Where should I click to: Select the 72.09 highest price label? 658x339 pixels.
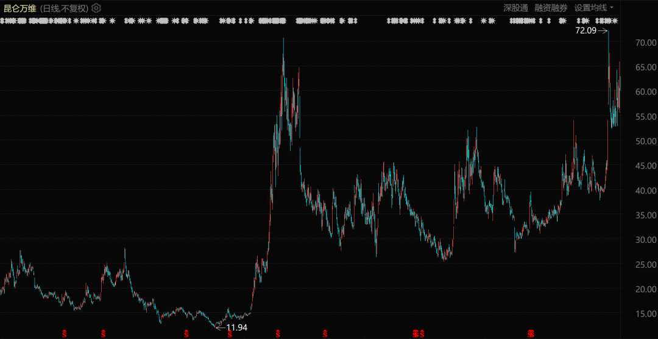pos(586,30)
